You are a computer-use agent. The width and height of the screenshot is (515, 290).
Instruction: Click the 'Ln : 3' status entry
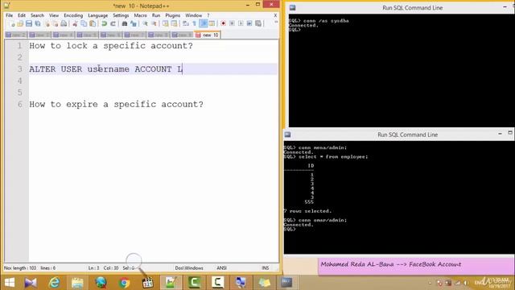click(93, 268)
